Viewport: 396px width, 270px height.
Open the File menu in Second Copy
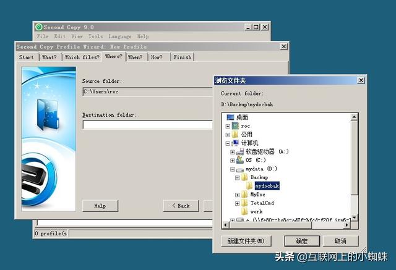pyautogui.click(x=43, y=36)
